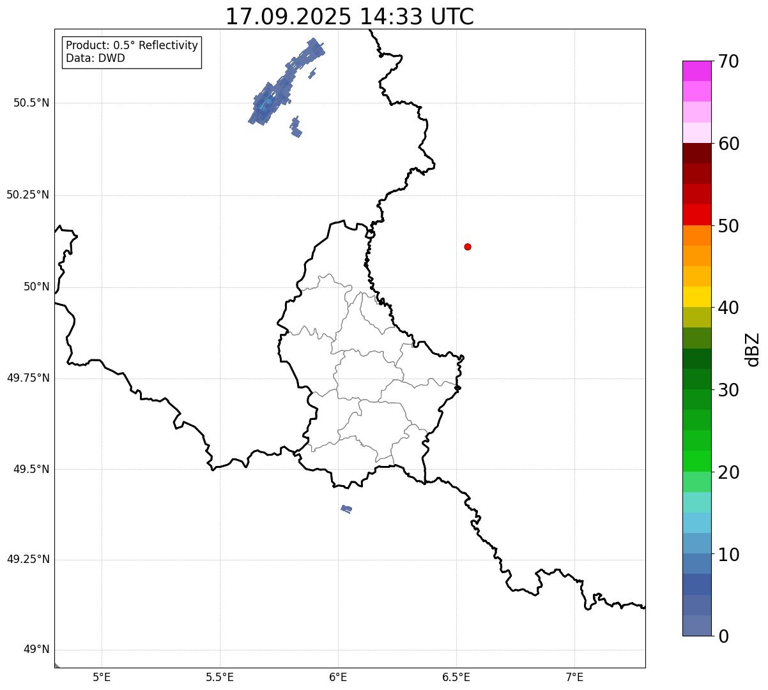Click the '5°E' longitude label

click(102, 677)
